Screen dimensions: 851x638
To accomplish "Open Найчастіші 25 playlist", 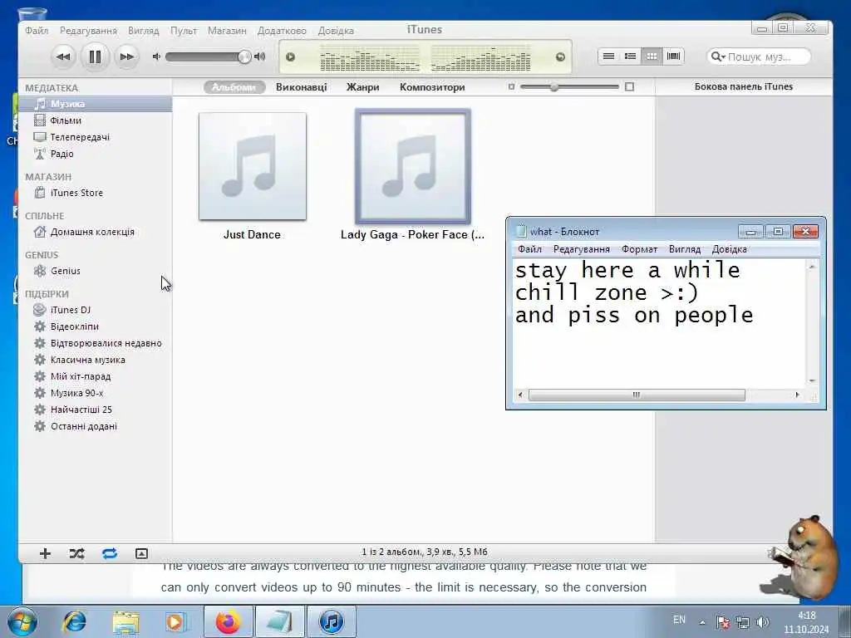I will tap(96, 410).
